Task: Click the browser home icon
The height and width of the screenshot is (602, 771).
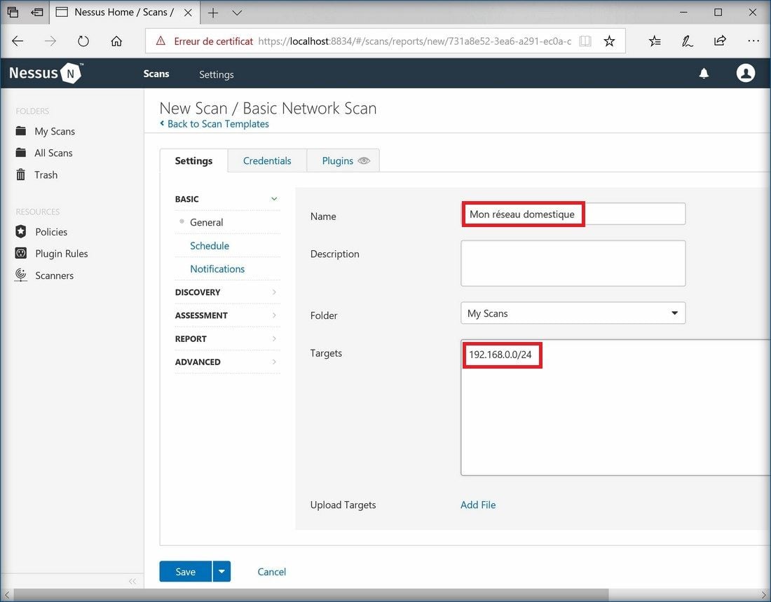Action: 116,41
